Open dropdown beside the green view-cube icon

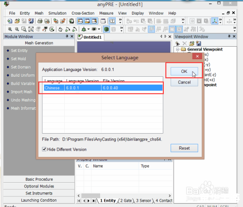pos(88,29)
